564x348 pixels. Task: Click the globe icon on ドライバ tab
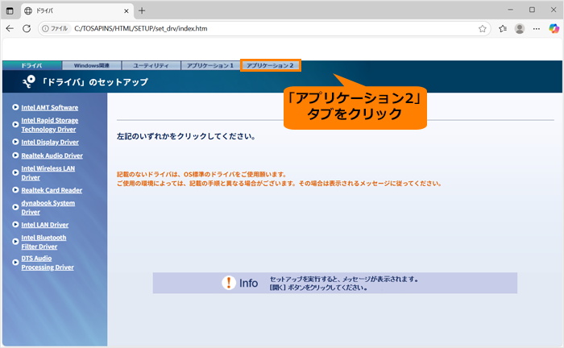point(28,10)
